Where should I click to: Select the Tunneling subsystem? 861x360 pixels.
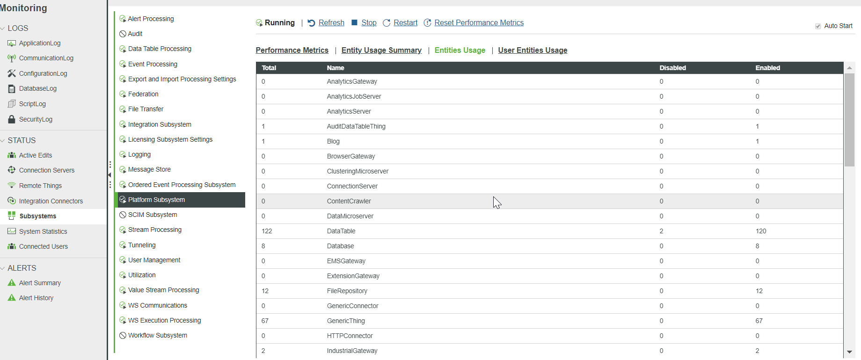[142, 245]
